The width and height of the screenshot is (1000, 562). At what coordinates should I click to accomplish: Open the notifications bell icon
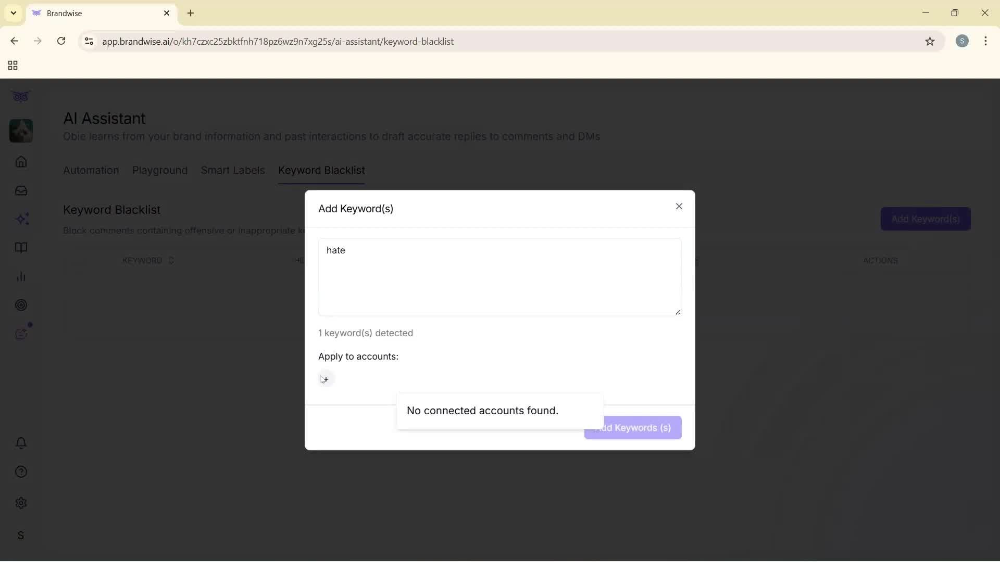(x=21, y=443)
